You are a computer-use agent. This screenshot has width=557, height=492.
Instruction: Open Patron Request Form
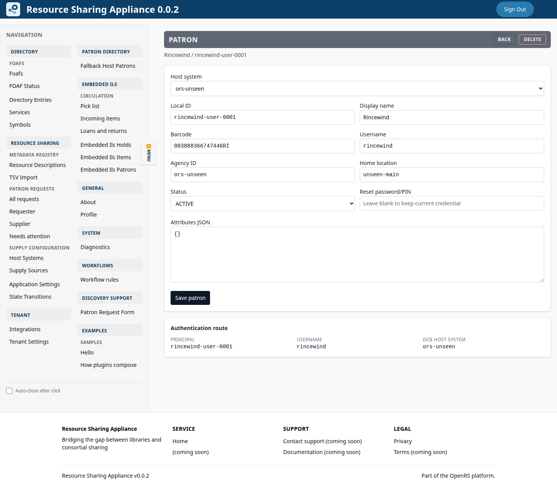pyautogui.click(x=107, y=312)
